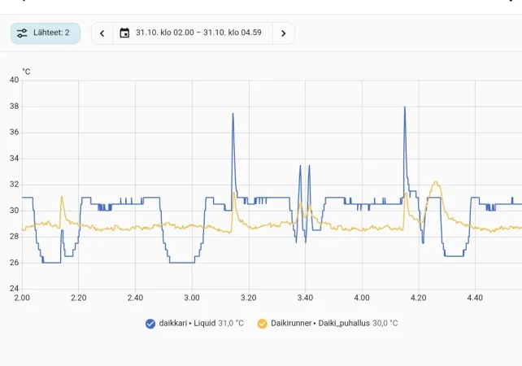Screen dimensions: 522x366
Task: Click legend value 31,0 °C
Action: (x=231, y=323)
